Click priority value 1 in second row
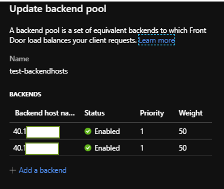This screenshot has width=224, height=189. pos(142,148)
